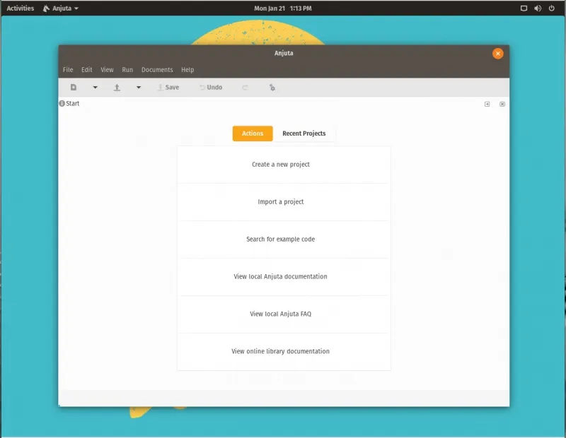
Task: Open the Run menu
Action: tap(127, 70)
